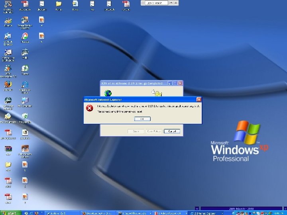Select the driving license PDF icon
Screen dimensions: 287x215
[x=8, y=133]
